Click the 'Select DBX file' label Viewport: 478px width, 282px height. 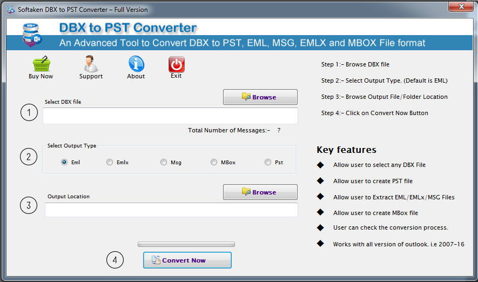(63, 102)
